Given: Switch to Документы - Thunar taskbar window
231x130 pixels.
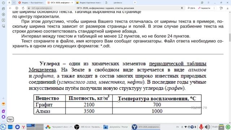Looking at the screenshot, I should (x=117, y=127).
